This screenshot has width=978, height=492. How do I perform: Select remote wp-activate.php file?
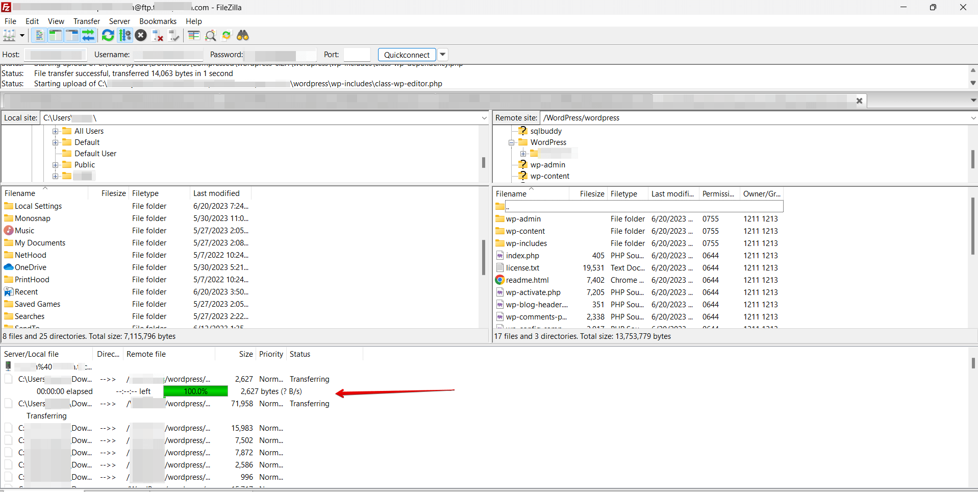pyautogui.click(x=533, y=292)
